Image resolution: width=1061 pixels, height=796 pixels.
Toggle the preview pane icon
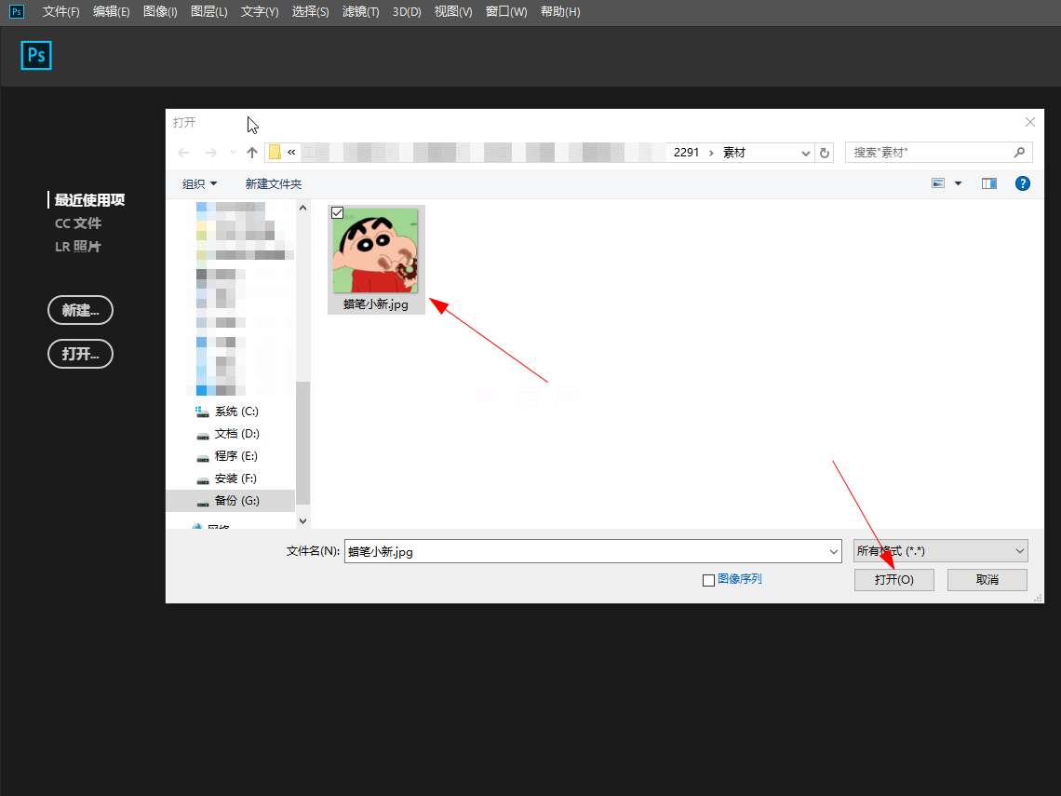(988, 184)
